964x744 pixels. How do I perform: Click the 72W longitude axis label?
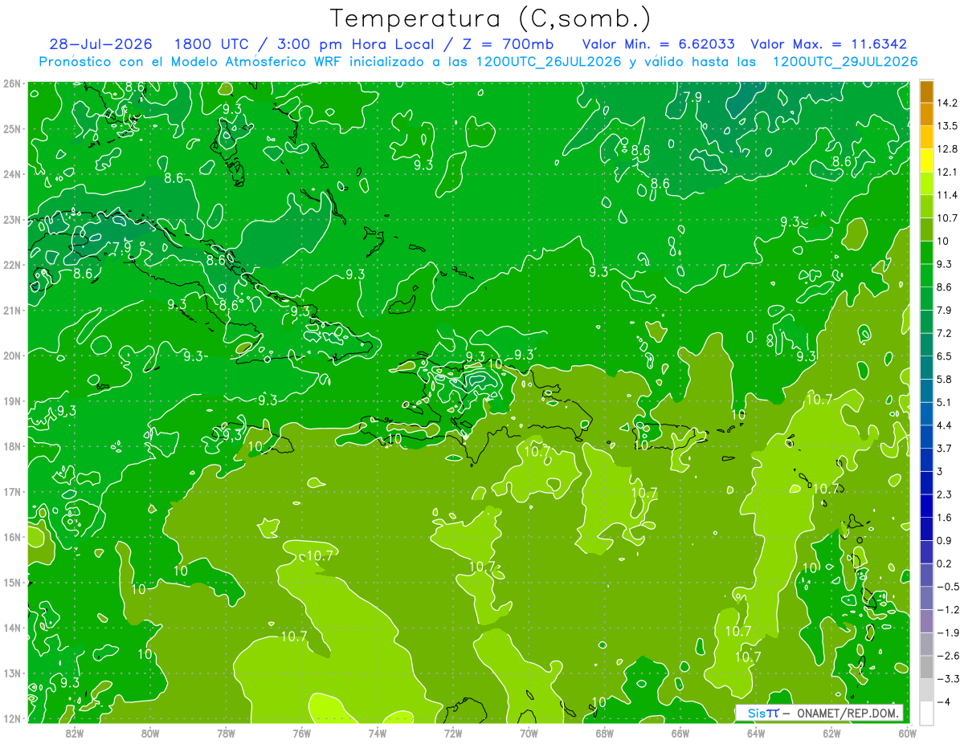coord(453,733)
